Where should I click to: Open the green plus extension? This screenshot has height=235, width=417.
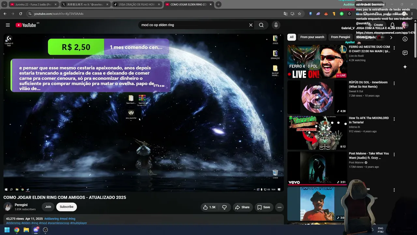(341, 14)
